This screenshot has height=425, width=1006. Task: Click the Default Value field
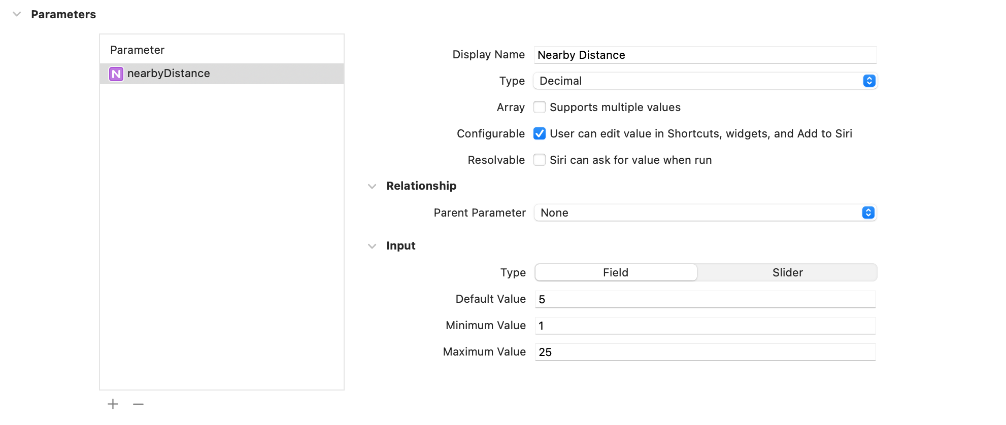705,299
